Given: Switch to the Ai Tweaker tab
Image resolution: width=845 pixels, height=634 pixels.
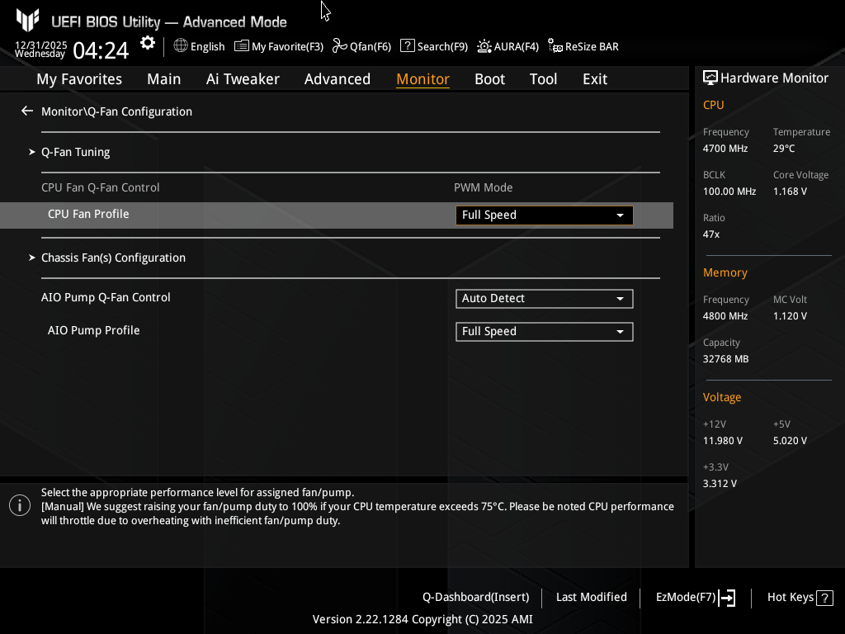Looking at the screenshot, I should point(243,79).
